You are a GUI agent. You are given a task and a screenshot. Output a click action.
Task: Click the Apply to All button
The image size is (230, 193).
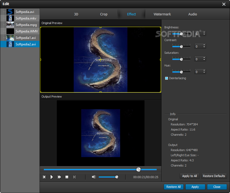click(x=189, y=176)
